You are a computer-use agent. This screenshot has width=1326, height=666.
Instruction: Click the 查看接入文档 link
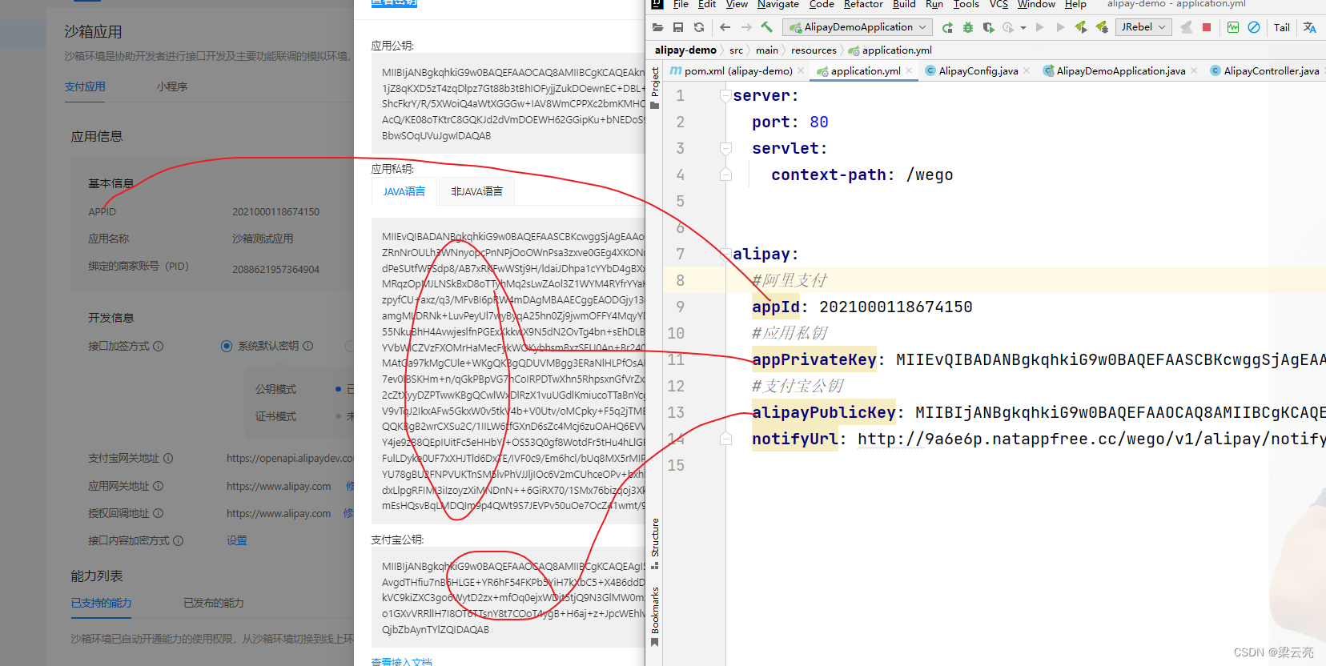coord(401,662)
